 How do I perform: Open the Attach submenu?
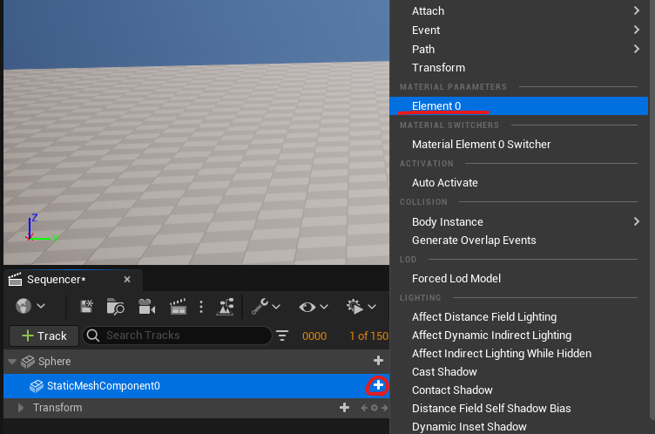point(518,10)
